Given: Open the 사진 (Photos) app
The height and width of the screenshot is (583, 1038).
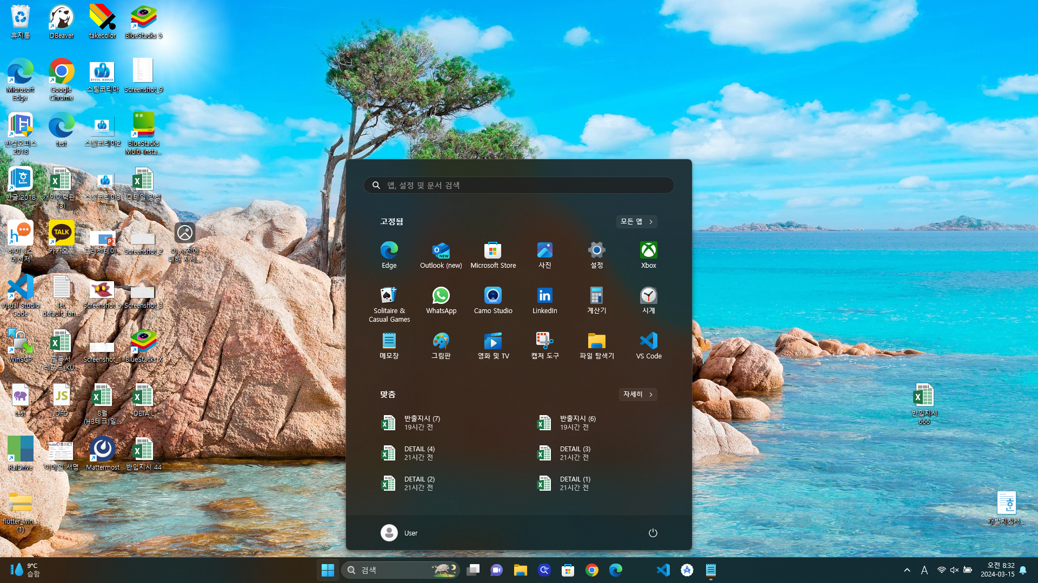Looking at the screenshot, I should (545, 255).
